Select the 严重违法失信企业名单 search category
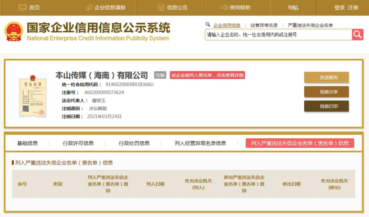The image size is (369, 217). click(x=310, y=25)
